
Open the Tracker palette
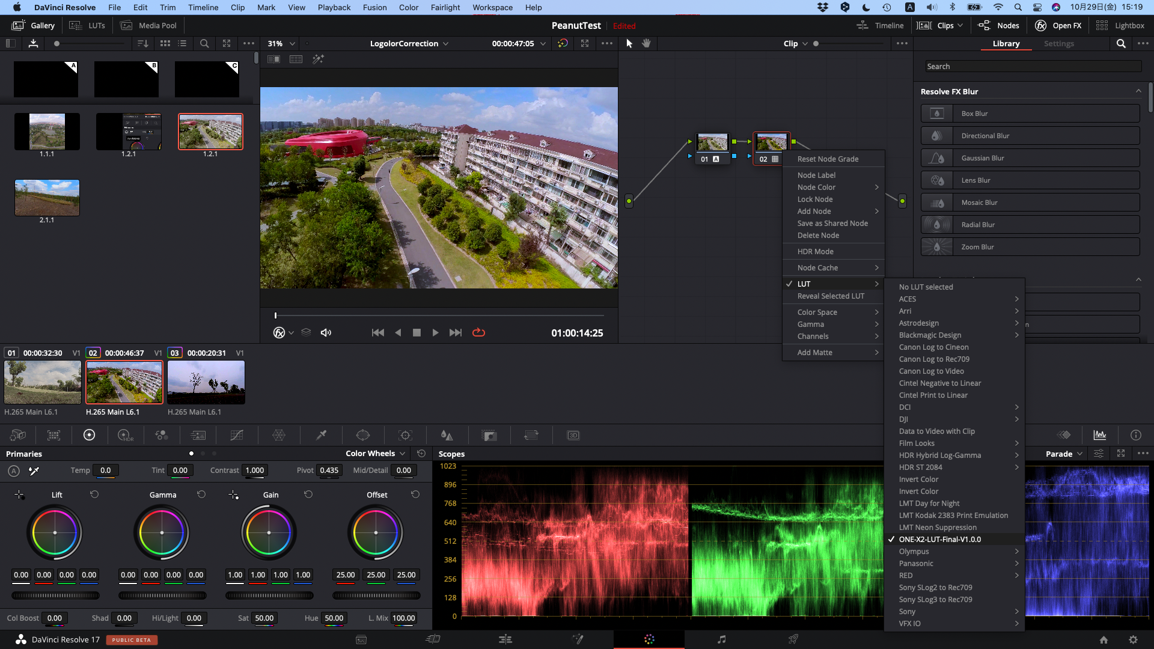pos(406,435)
